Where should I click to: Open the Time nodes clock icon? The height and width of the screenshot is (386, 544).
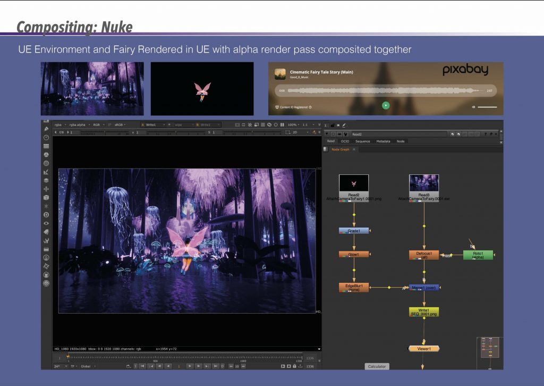tap(46, 137)
